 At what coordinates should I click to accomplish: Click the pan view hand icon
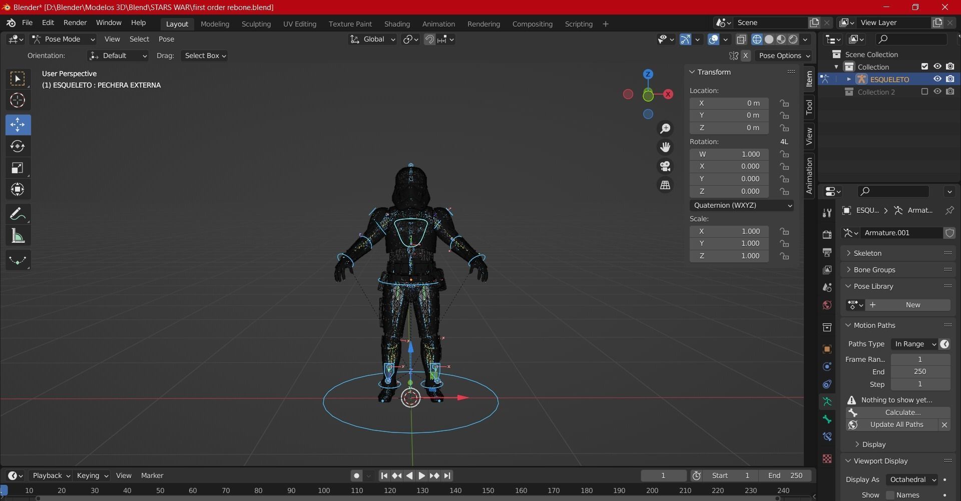click(665, 147)
